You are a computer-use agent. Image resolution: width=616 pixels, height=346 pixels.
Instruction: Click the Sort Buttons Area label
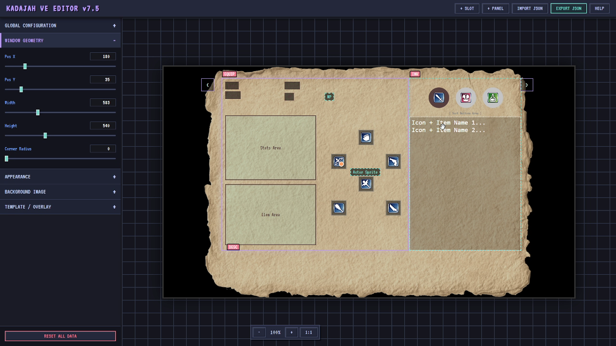[465, 113]
